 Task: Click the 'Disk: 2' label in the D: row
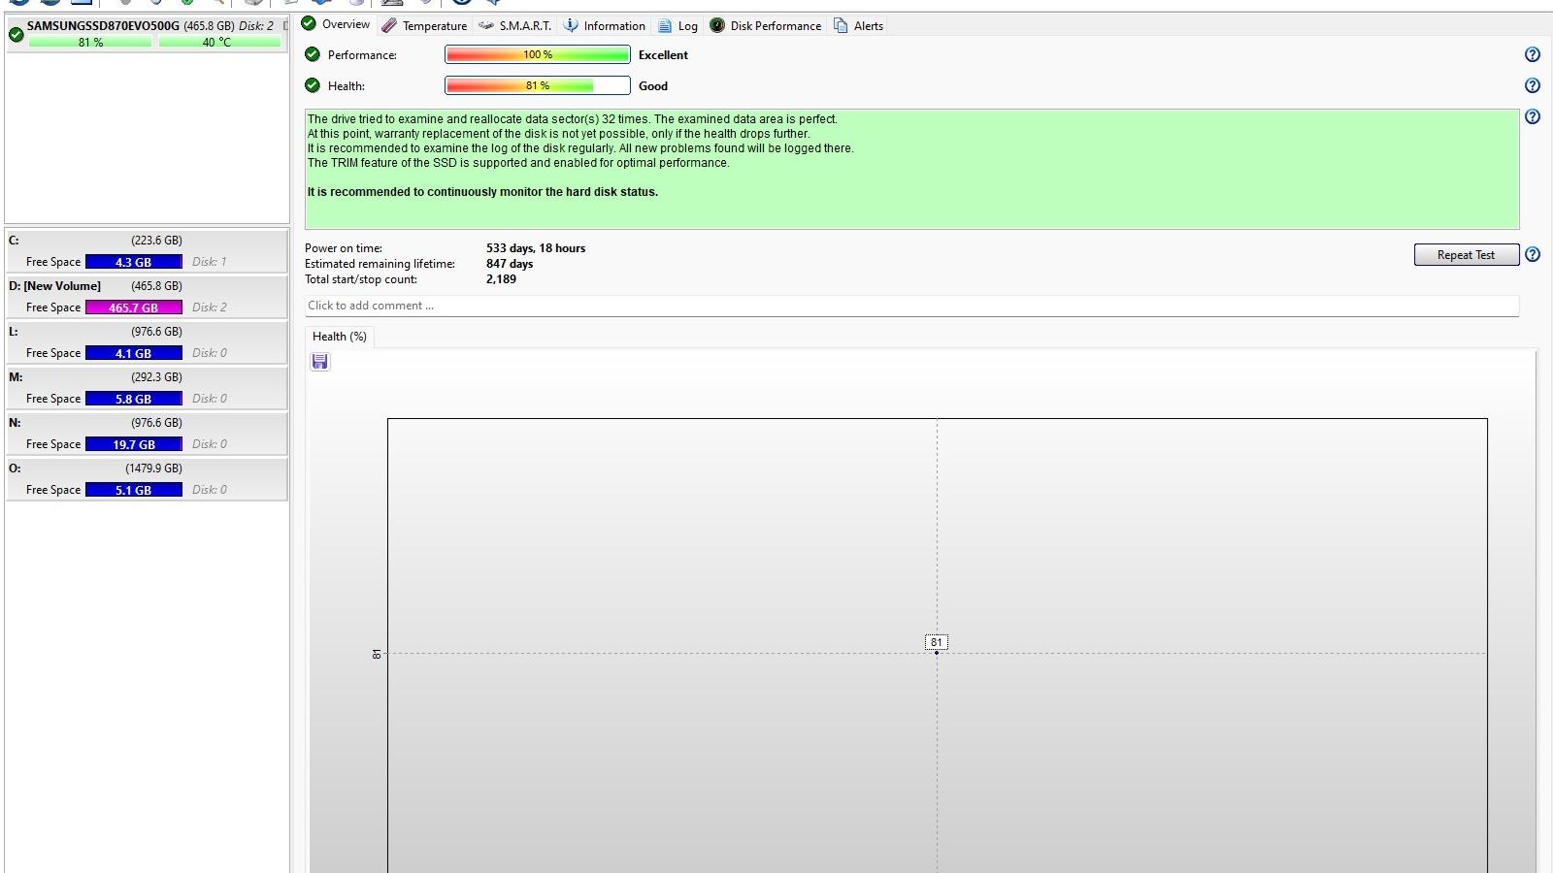(x=209, y=307)
